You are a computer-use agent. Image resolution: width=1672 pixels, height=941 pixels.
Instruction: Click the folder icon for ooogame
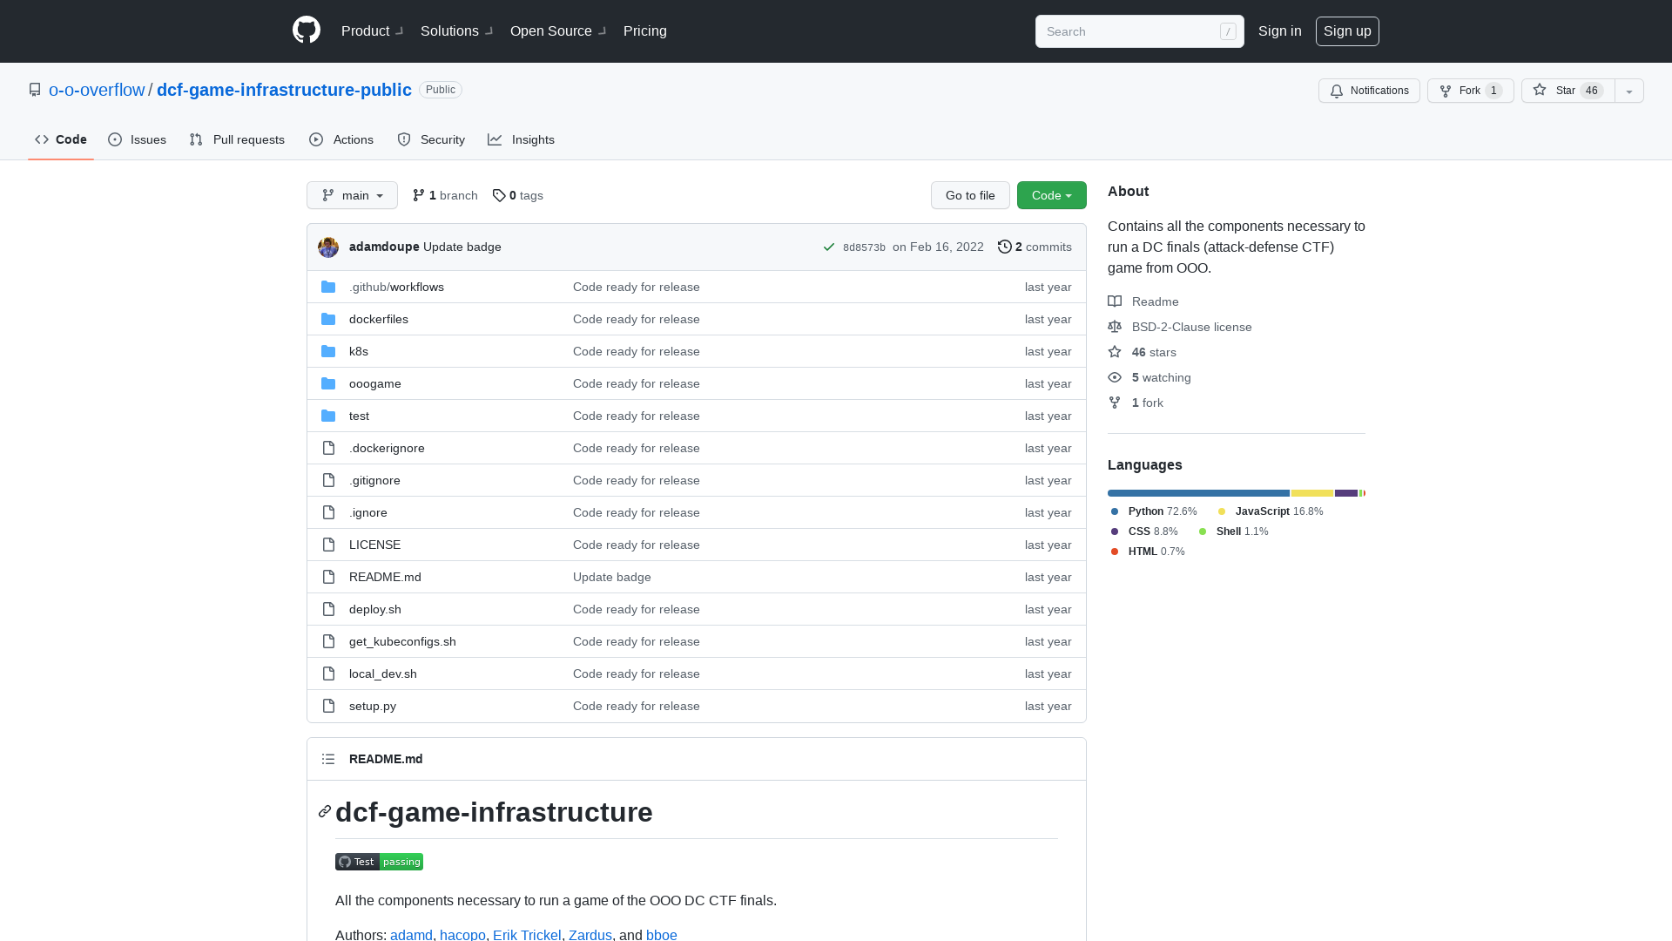point(328,383)
